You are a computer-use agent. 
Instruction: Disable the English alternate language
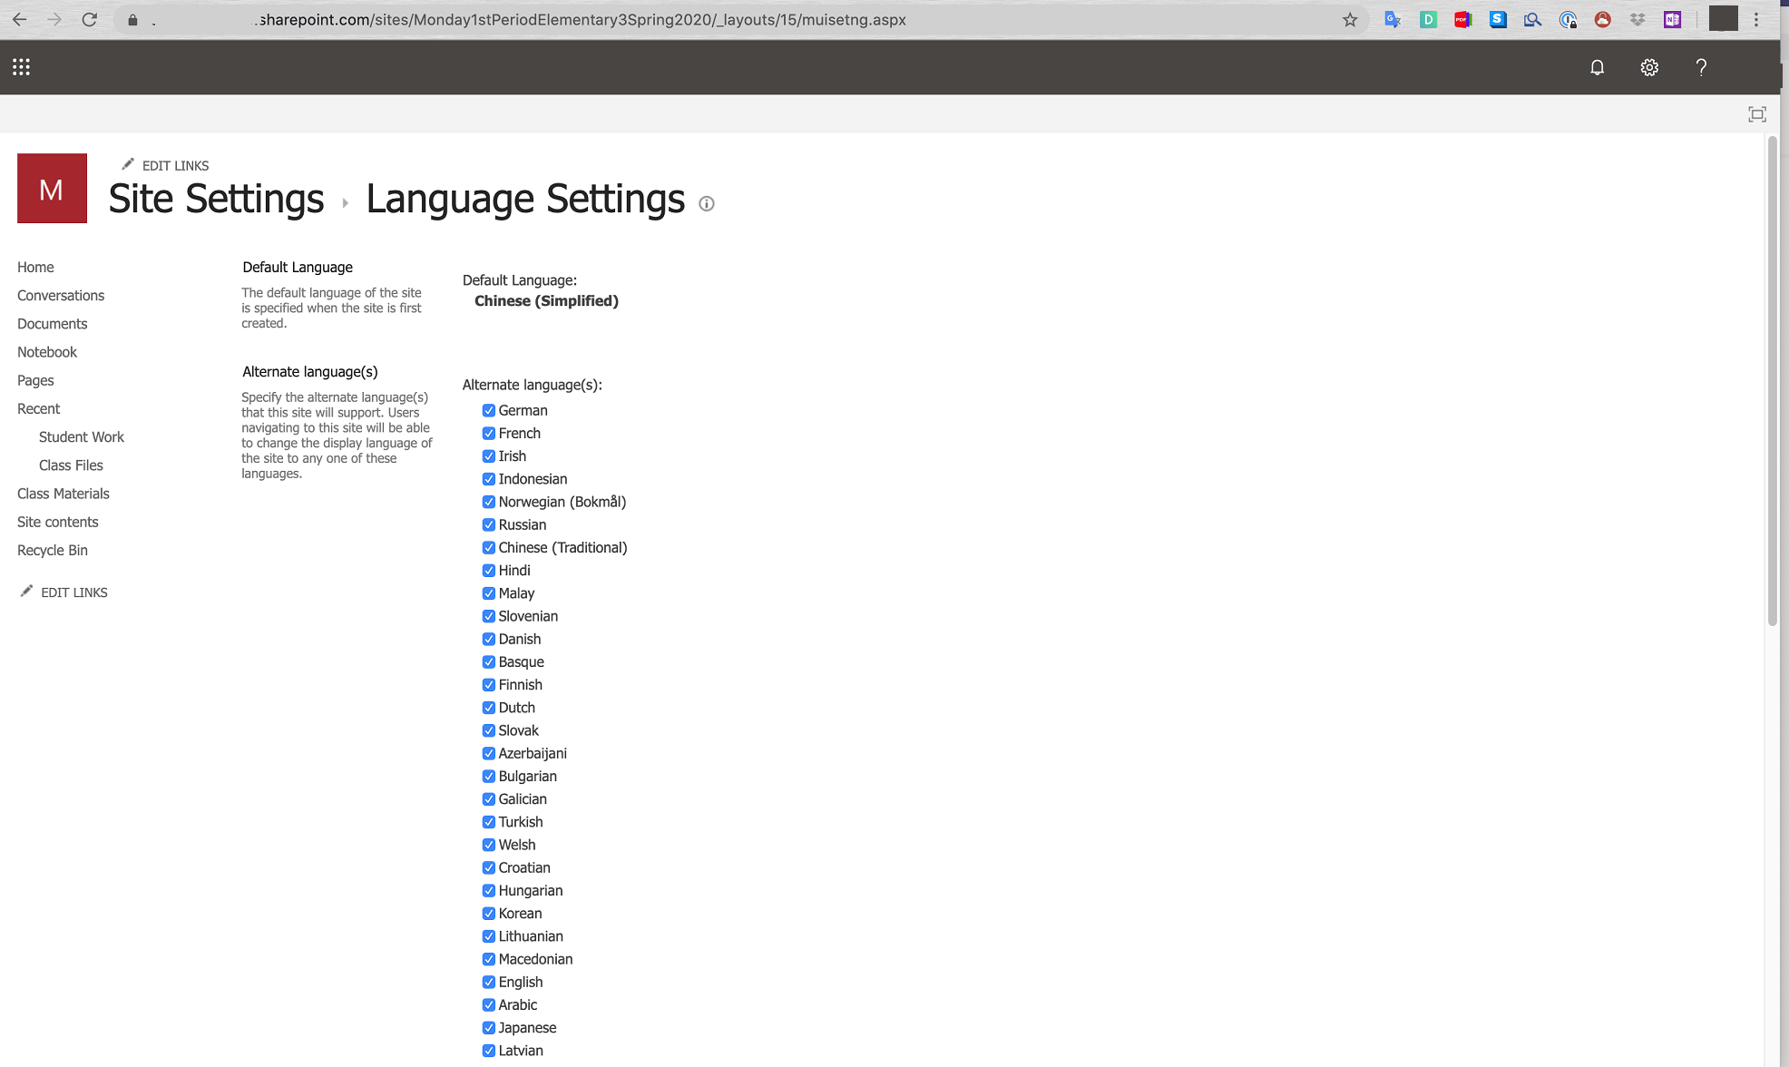[489, 982]
